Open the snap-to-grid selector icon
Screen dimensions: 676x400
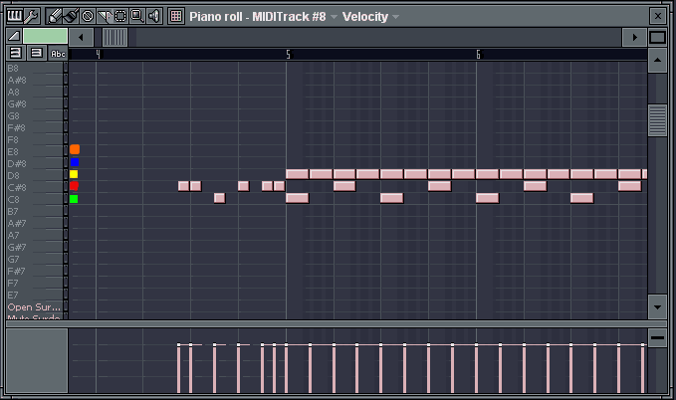176,16
